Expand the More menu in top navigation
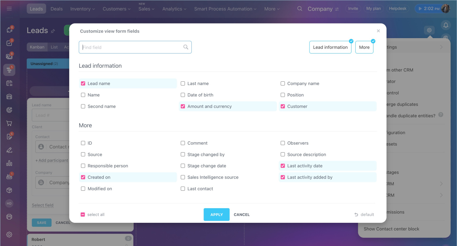Screen dimensions: 457x246 (272, 9)
